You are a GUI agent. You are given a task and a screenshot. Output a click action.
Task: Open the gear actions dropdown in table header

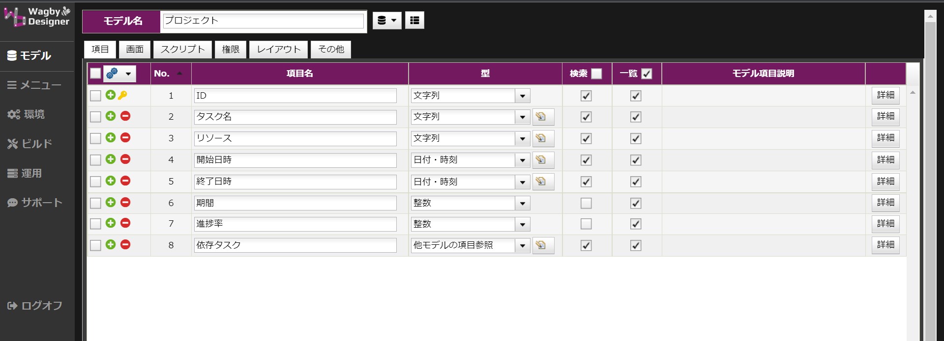coord(119,74)
